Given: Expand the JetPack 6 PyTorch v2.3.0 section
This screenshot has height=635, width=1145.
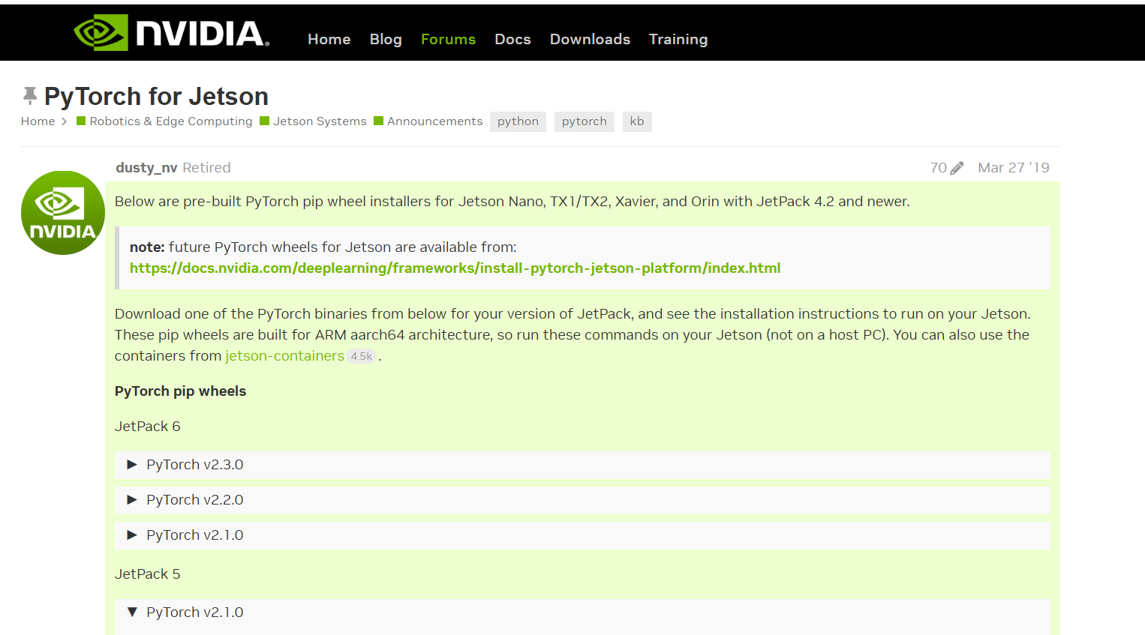Looking at the screenshot, I should click(x=582, y=465).
